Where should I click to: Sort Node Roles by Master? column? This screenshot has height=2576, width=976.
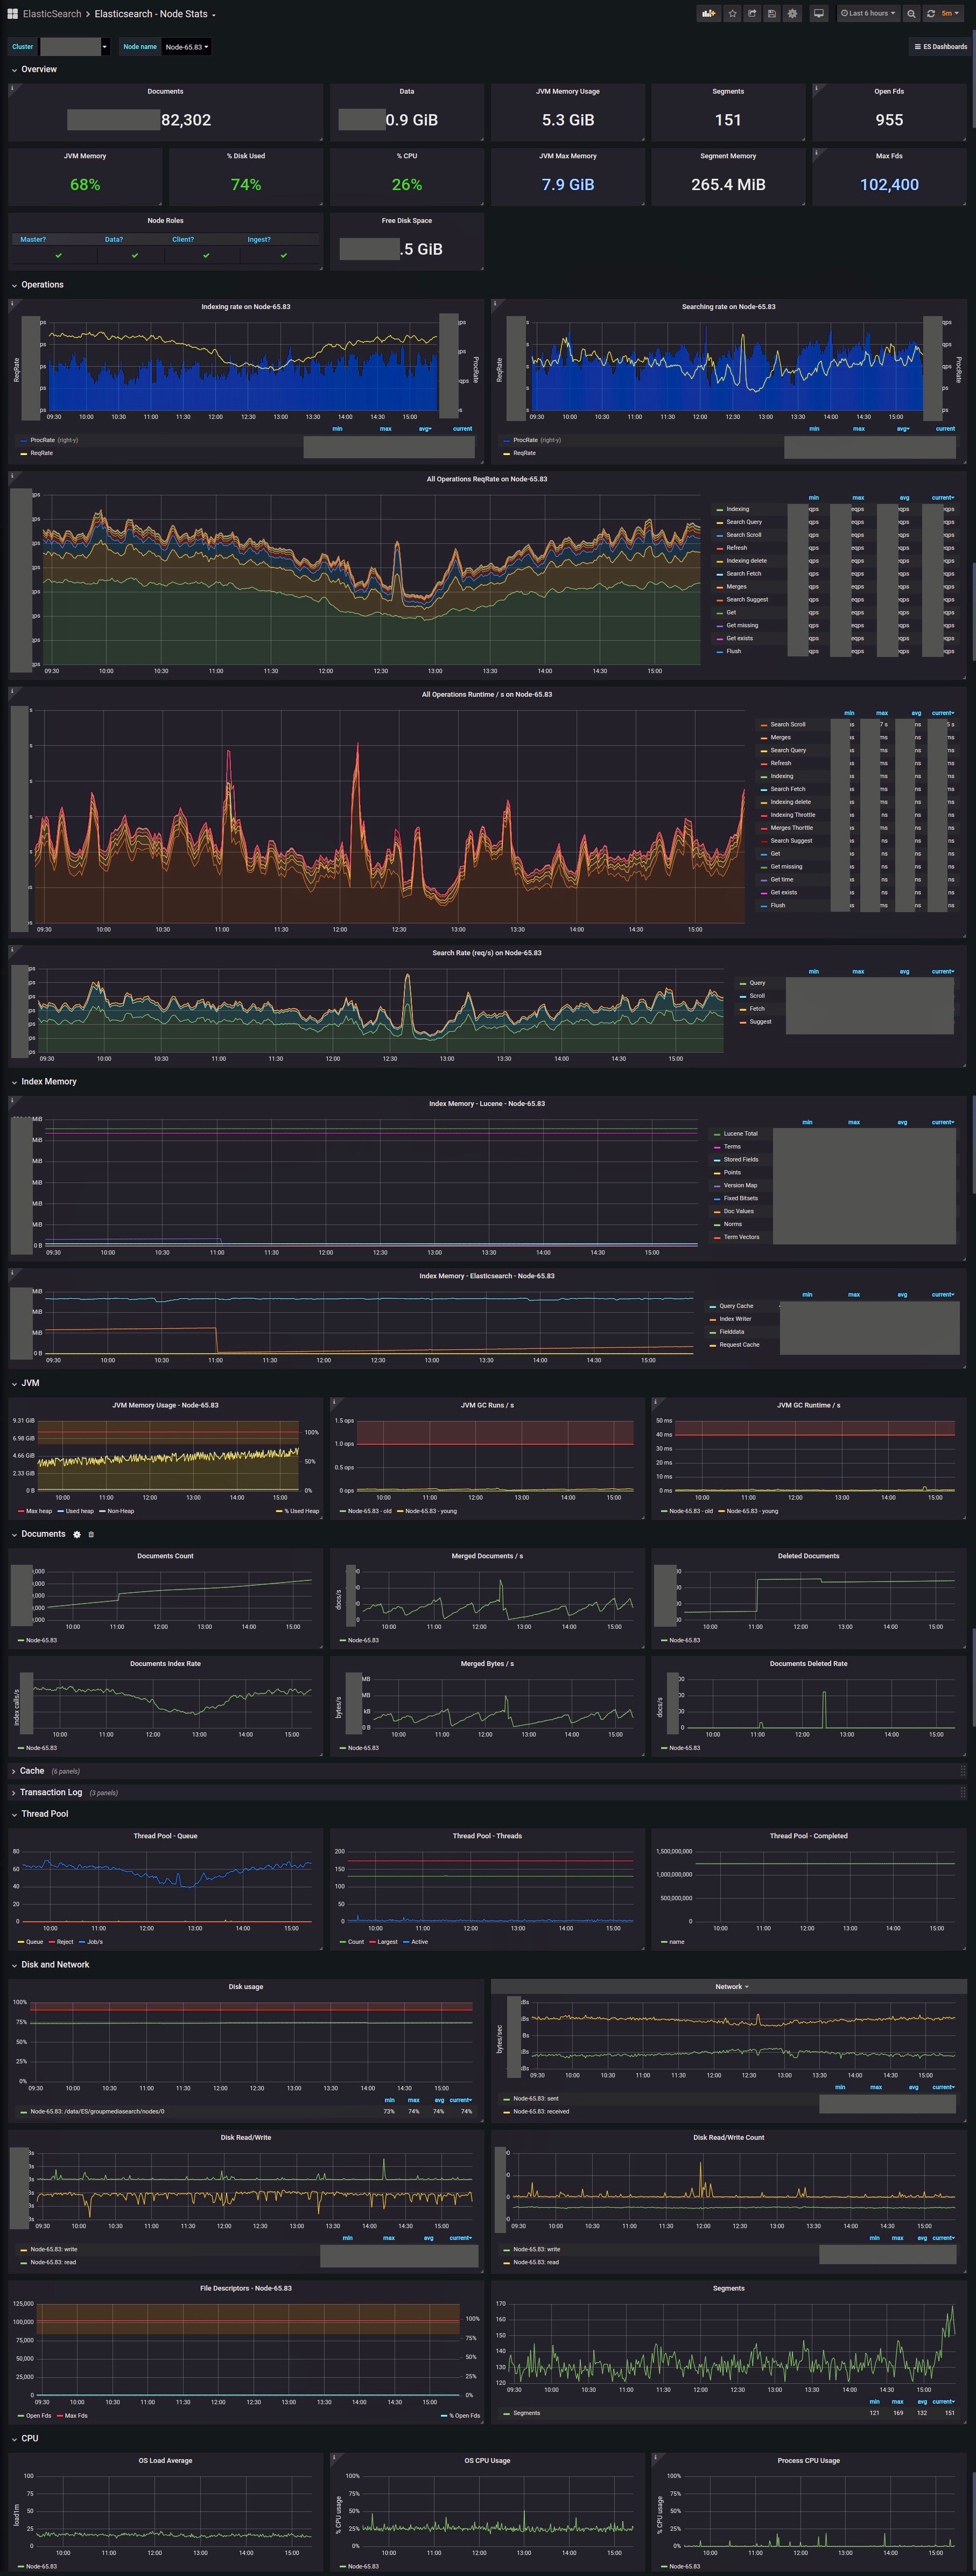[x=33, y=240]
